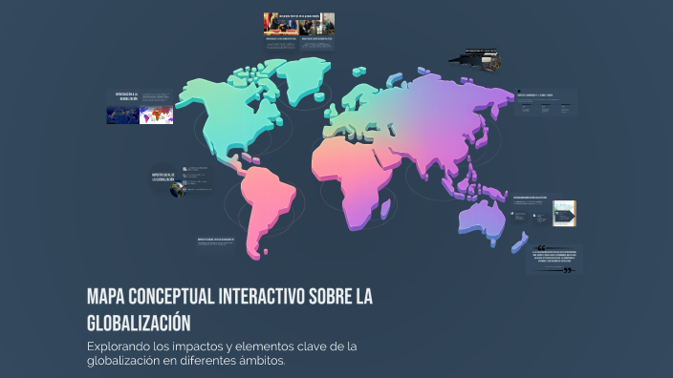Open the topic card with city photo circle
The image size is (673, 378).
pyautogui.click(x=476, y=59)
